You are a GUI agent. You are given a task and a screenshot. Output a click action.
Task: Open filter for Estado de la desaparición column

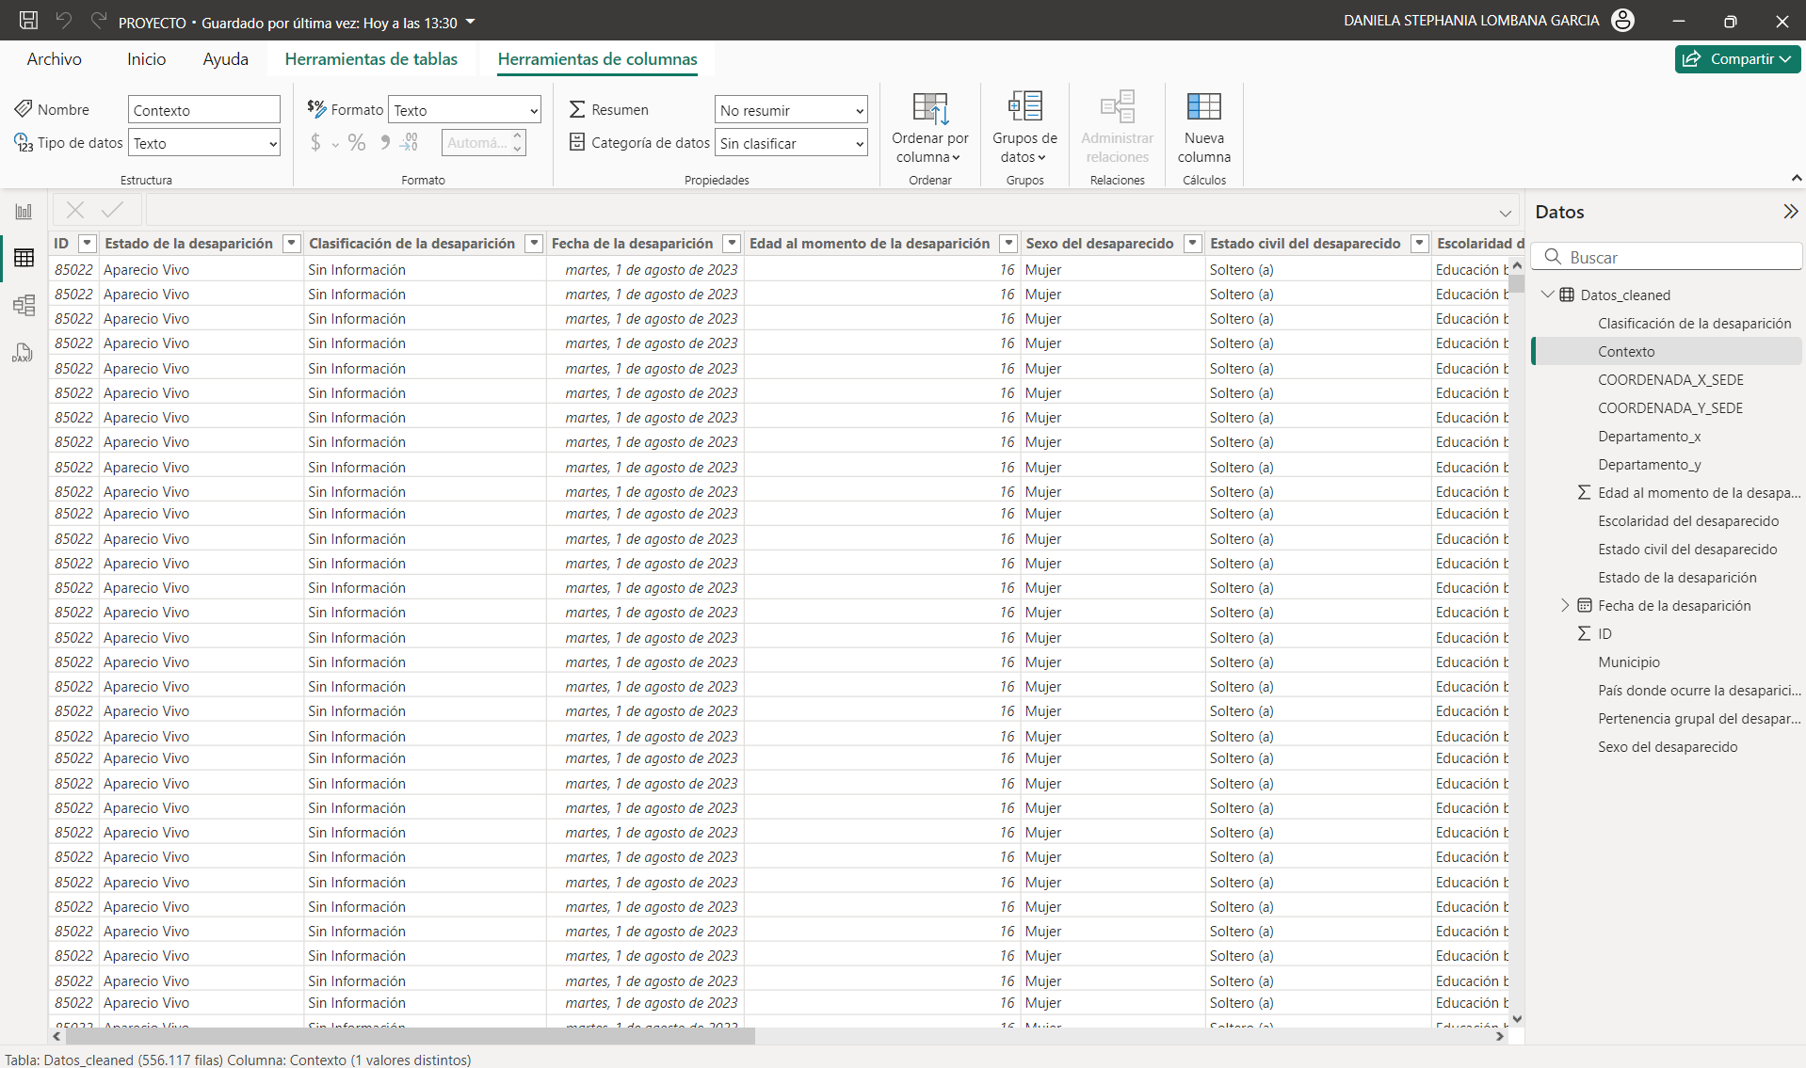pos(291,244)
